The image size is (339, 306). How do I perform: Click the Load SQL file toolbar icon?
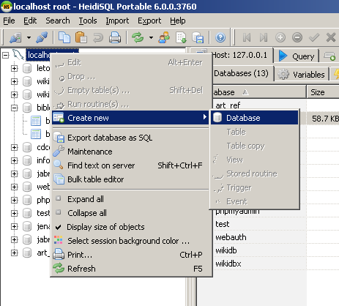point(181,37)
